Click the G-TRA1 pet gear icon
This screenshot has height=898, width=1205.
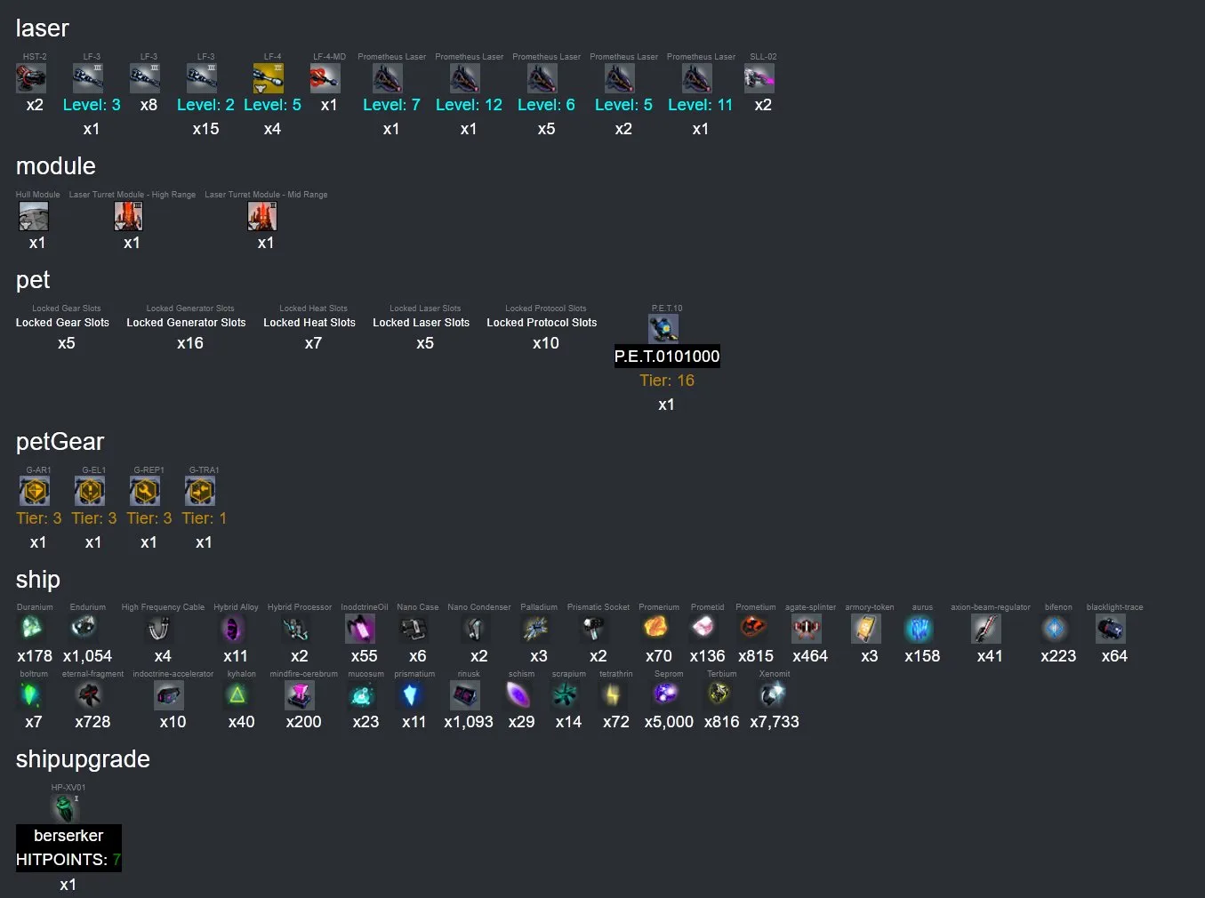200,491
